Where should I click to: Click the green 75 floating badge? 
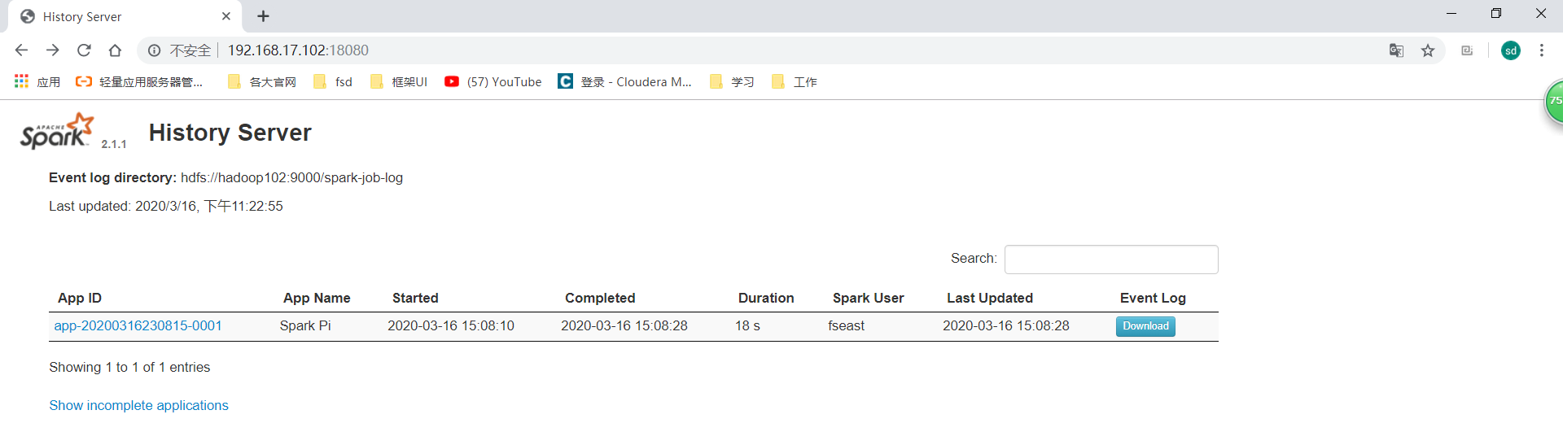pyautogui.click(x=1555, y=102)
